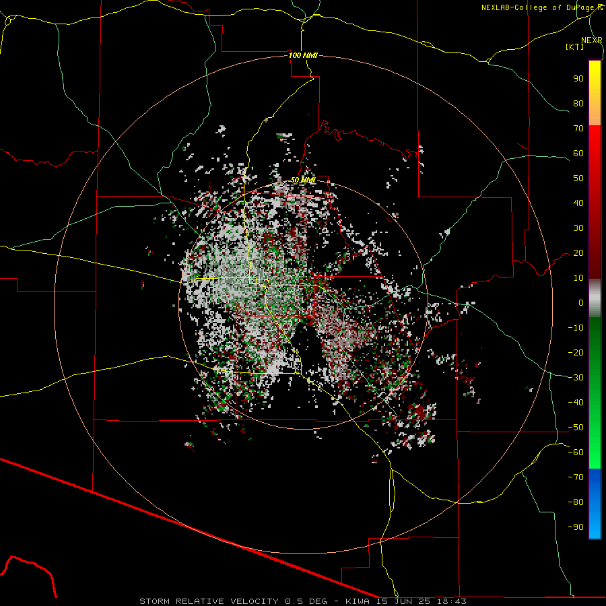The height and width of the screenshot is (606, 606).
Task: Click the positive 90 knot scale label
Action: tap(578, 79)
